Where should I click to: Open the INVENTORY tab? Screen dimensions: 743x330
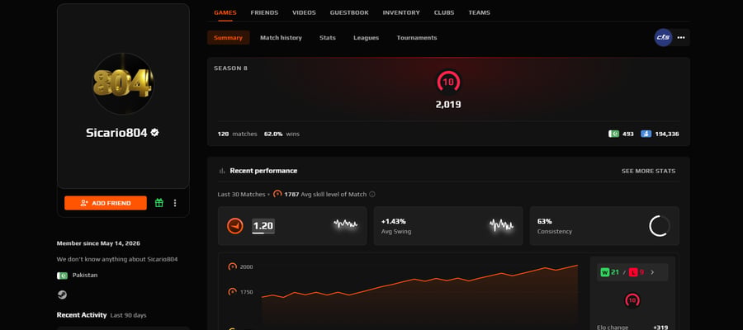(401, 12)
